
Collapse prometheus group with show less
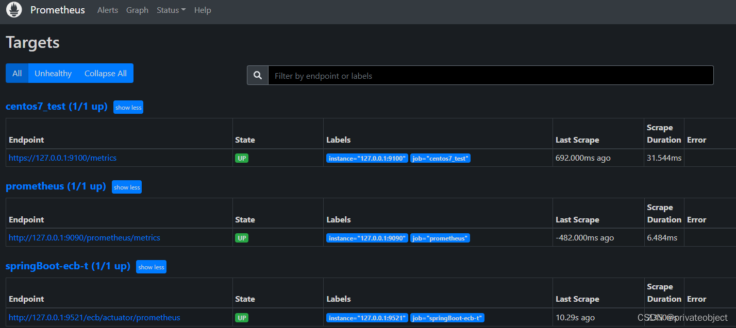tap(127, 187)
